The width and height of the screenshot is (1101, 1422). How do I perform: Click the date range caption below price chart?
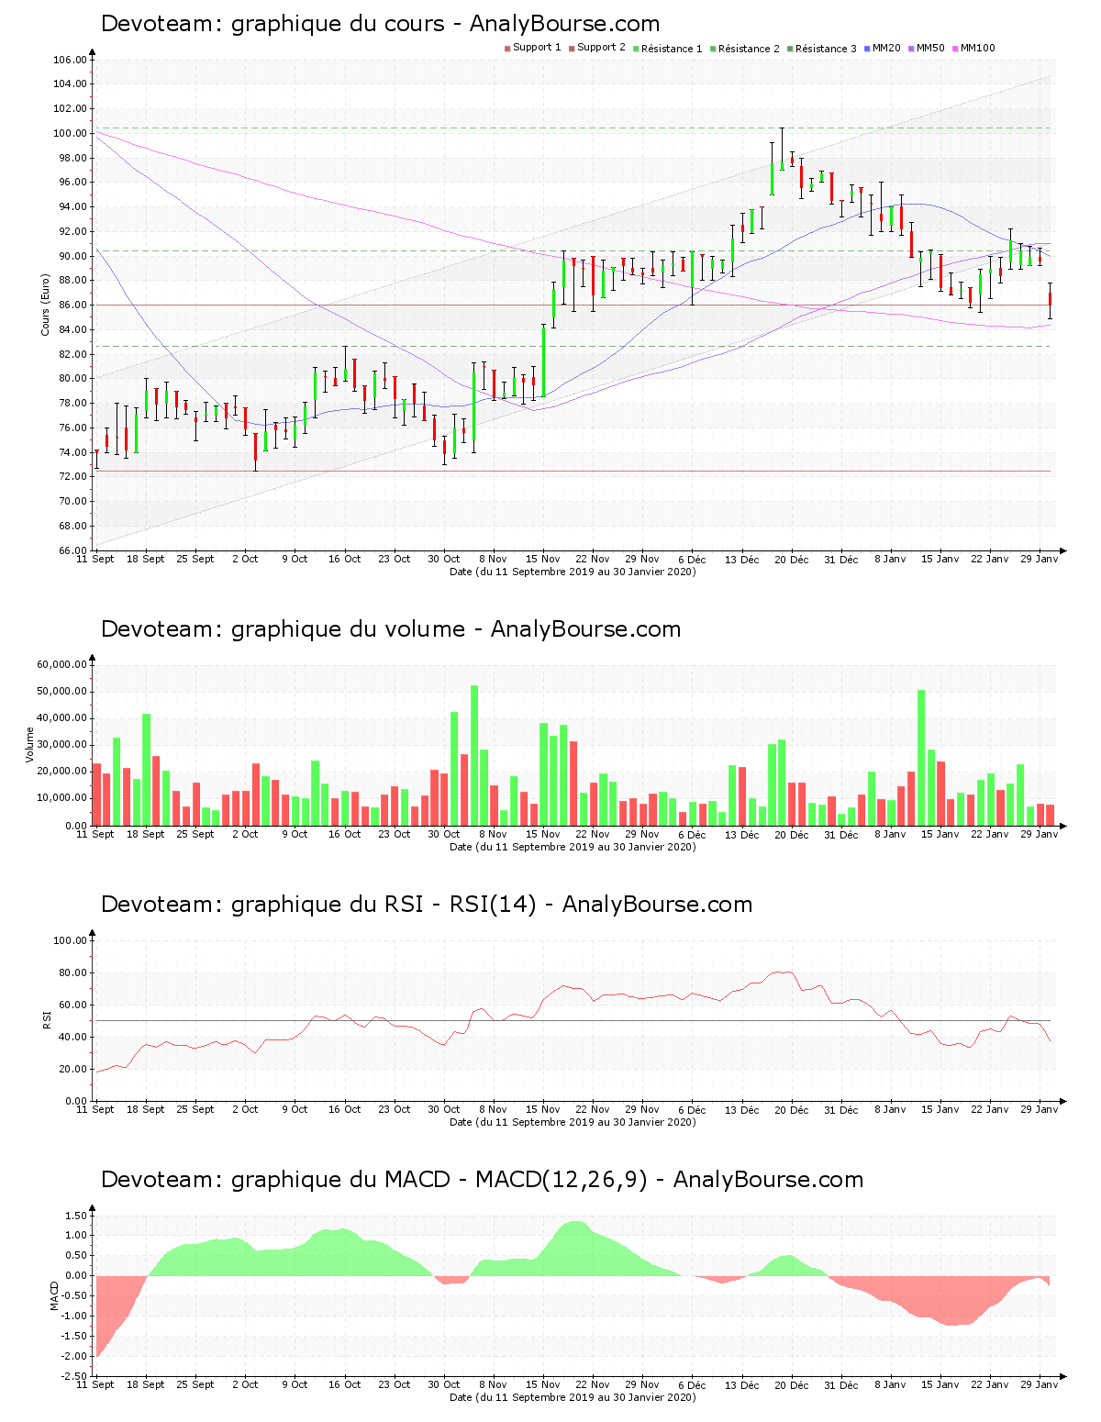tap(573, 572)
